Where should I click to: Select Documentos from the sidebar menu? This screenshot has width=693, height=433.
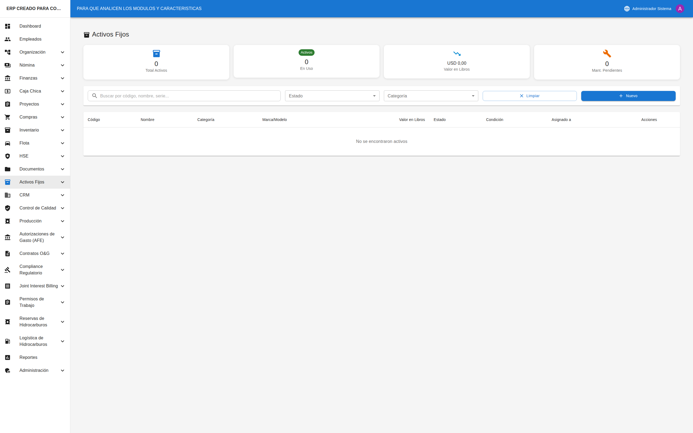(x=31, y=169)
